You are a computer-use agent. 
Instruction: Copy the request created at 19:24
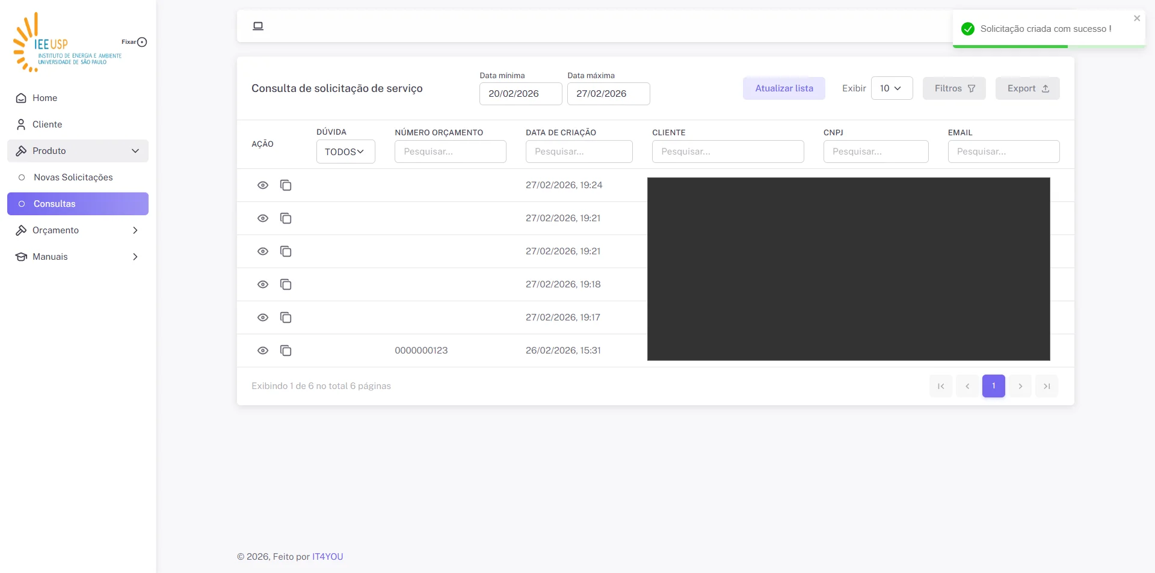(x=286, y=185)
